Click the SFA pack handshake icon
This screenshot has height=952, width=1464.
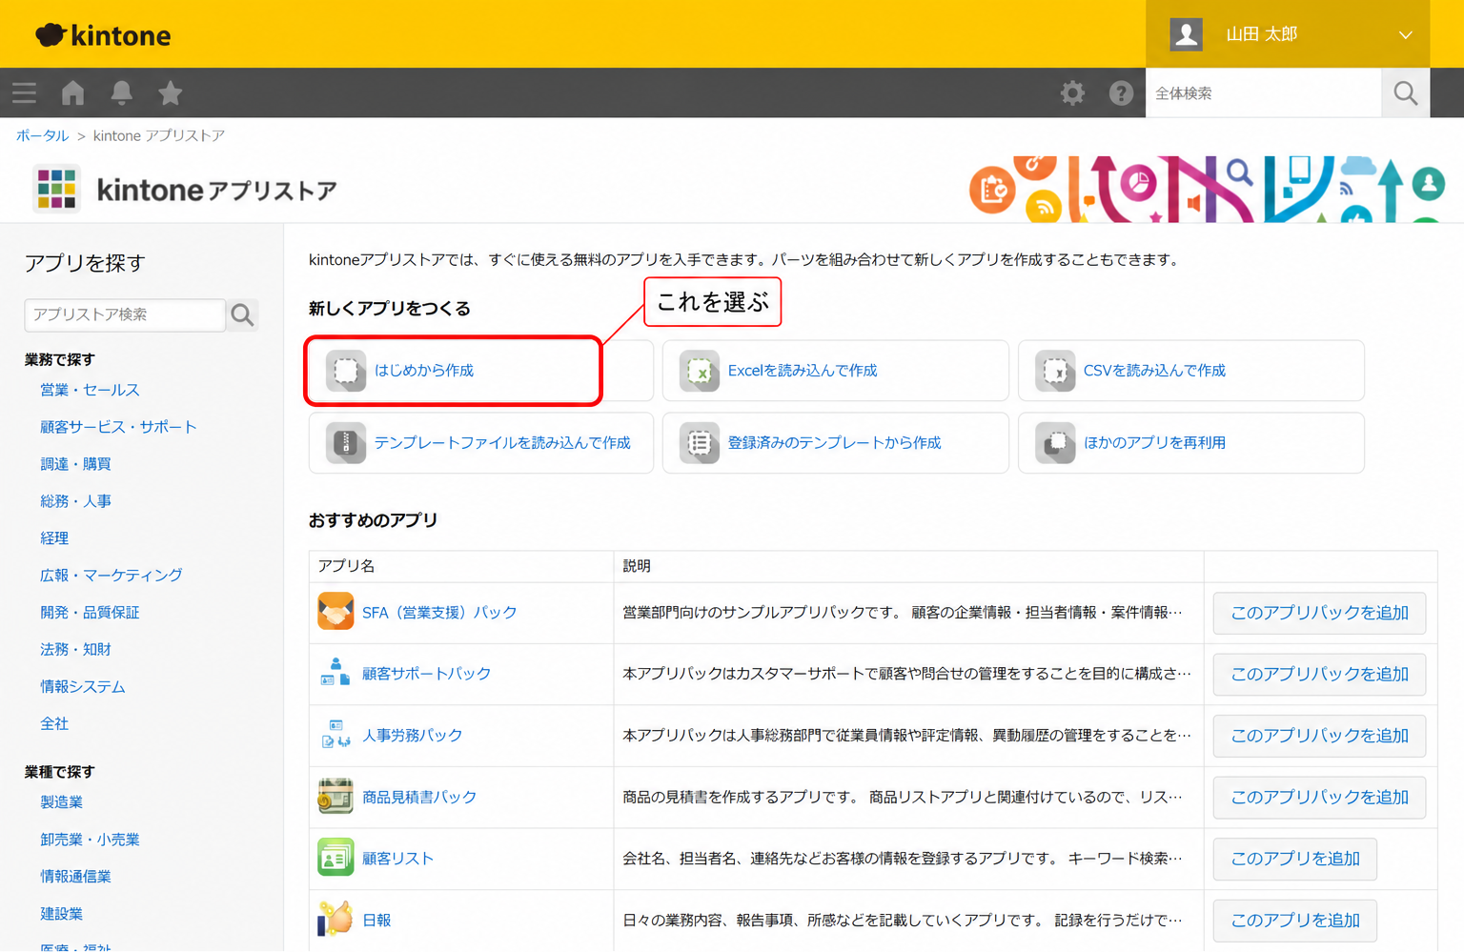335,612
